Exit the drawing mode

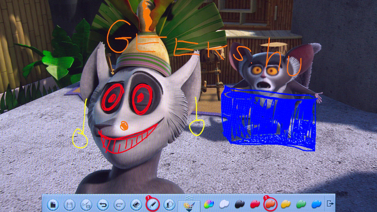click(x=330, y=204)
